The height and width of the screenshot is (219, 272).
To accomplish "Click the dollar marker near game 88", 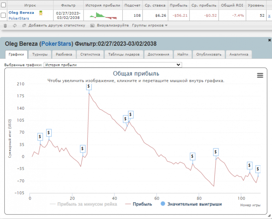I will [x=216, y=152].
